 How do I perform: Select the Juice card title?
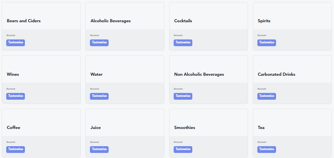[x=96, y=128]
